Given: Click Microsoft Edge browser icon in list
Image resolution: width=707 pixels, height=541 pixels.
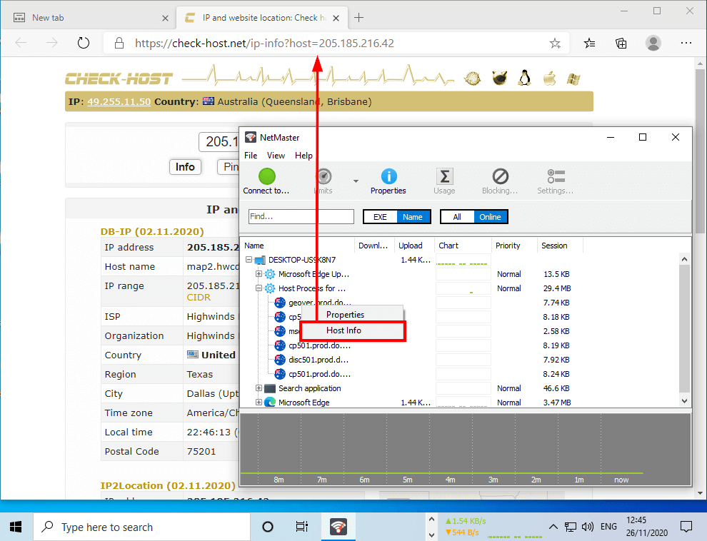Looking at the screenshot, I should click(270, 403).
